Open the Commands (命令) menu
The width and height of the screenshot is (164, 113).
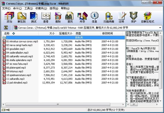point(17,8)
